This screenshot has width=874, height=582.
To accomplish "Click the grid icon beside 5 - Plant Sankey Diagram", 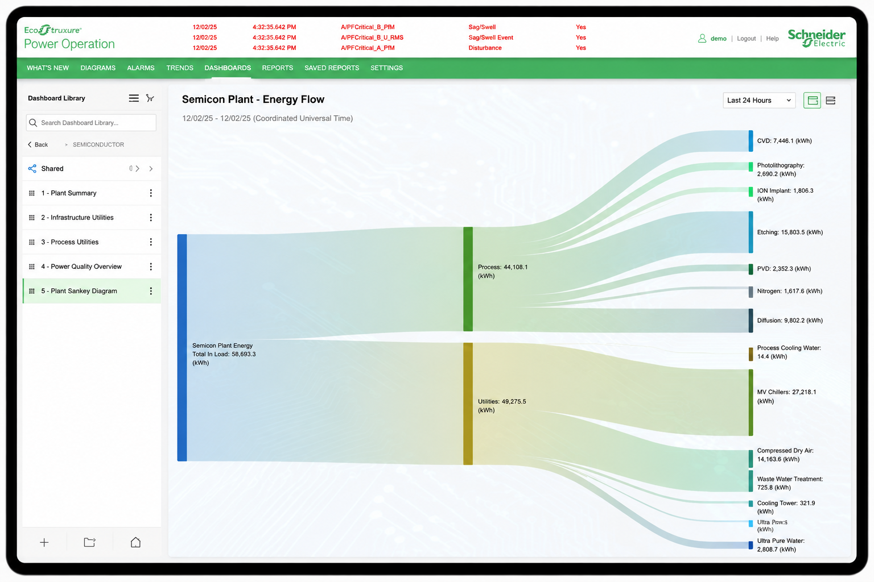I will pyautogui.click(x=32, y=291).
